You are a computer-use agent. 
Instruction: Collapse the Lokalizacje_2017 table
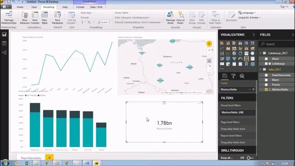(x=260, y=53)
